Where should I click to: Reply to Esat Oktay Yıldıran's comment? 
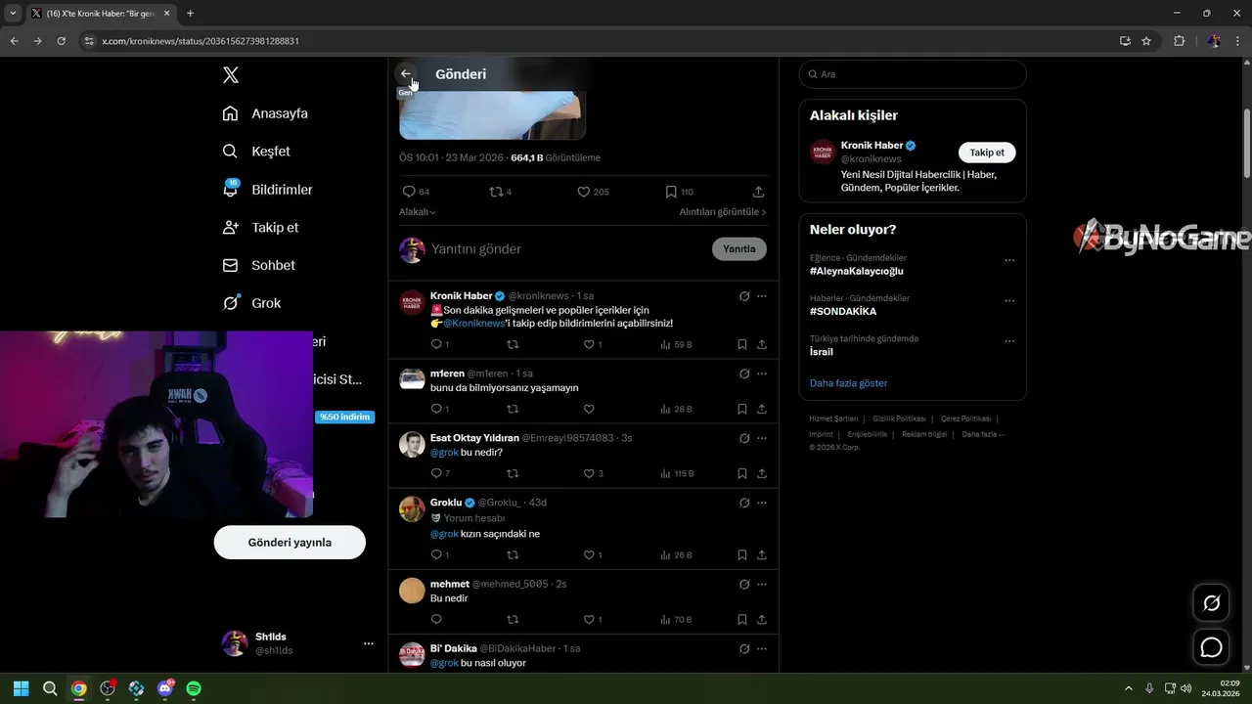[436, 473]
